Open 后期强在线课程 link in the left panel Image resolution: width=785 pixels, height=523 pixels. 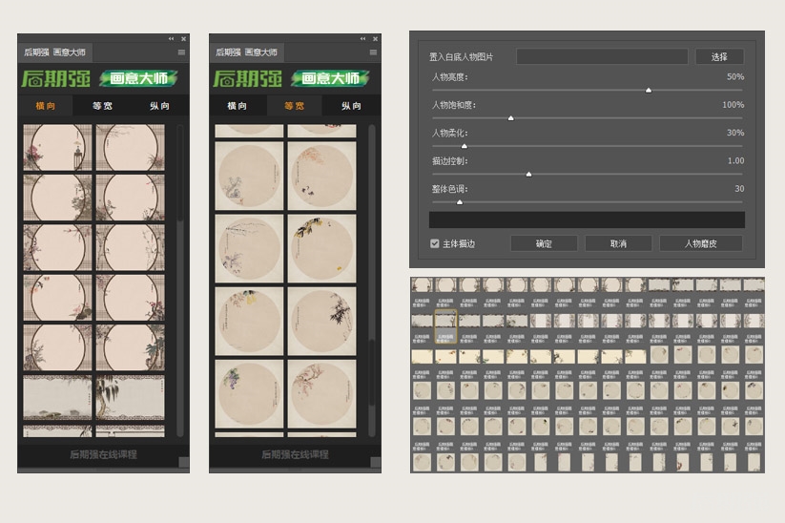(x=103, y=454)
